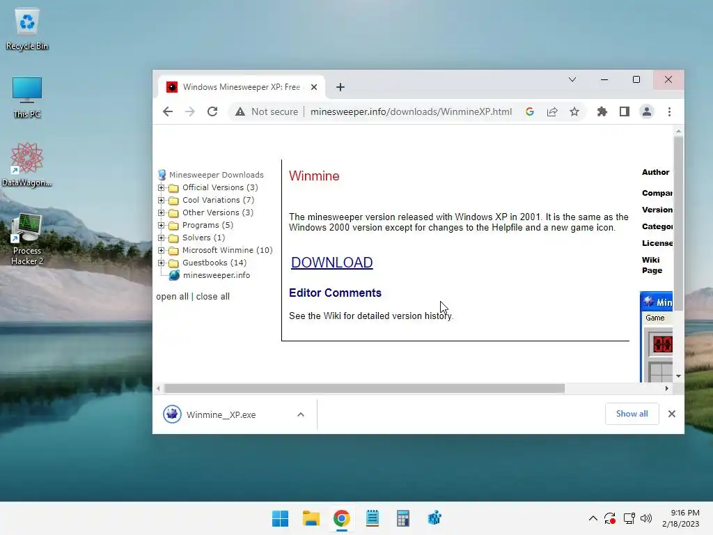Open a new browser tab
Viewport: 713px width, 535px height.
(340, 87)
